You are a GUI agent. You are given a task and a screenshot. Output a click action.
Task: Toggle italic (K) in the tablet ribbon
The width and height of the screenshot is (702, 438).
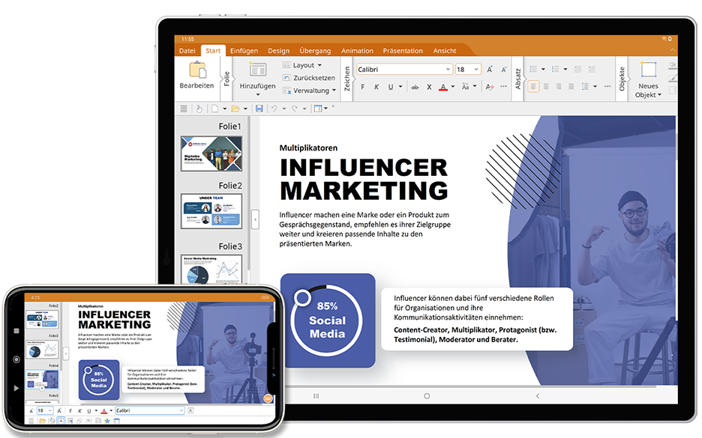(376, 87)
